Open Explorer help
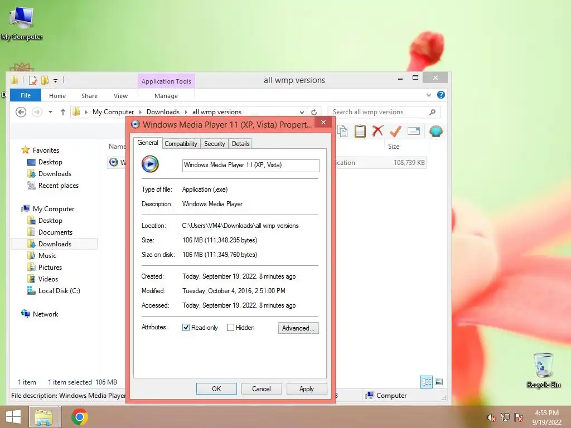 click(441, 95)
